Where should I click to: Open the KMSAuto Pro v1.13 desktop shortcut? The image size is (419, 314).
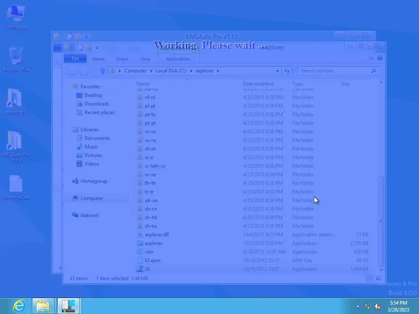pos(16,147)
